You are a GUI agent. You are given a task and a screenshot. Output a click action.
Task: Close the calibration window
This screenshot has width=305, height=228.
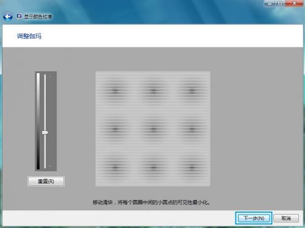[294, 3]
